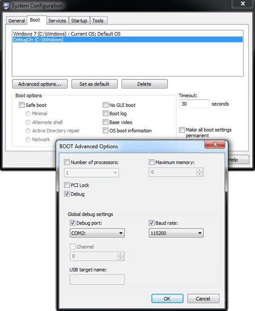255x311 pixels.
Task: Select Active Directory repair radio option
Action: [x=28, y=131]
